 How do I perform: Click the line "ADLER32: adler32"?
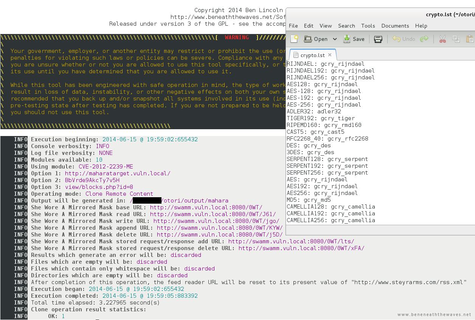pyautogui.click(x=314, y=111)
